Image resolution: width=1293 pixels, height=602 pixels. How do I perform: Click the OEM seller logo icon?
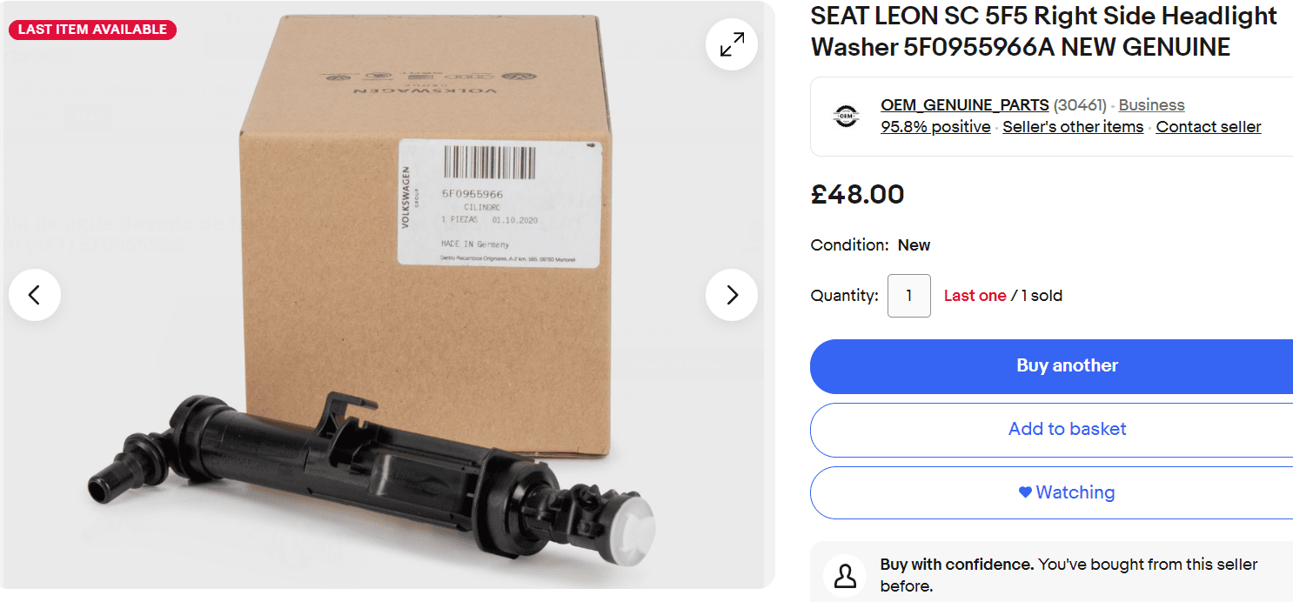pyautogui.click(x=845, y=116)
